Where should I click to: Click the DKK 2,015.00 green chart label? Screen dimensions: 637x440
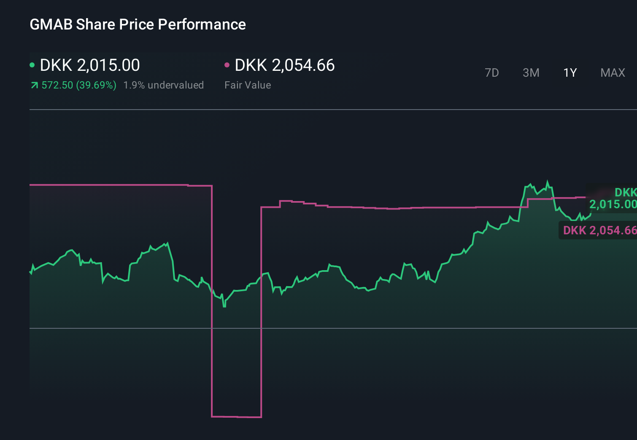[x=614, y=199]
